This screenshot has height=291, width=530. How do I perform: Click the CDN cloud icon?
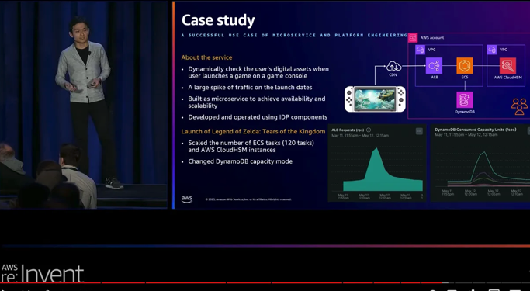tap(393, 66)
